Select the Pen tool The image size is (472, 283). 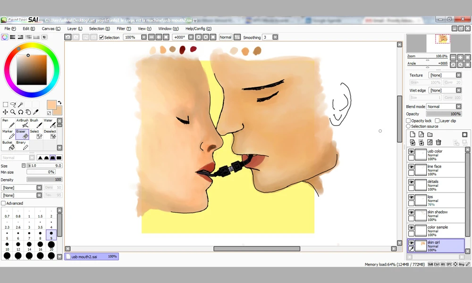coord(8,124)
